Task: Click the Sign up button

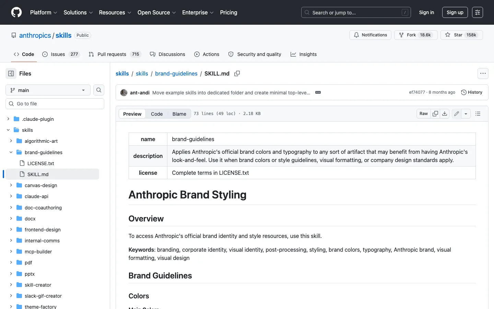Action: [455, 12]
